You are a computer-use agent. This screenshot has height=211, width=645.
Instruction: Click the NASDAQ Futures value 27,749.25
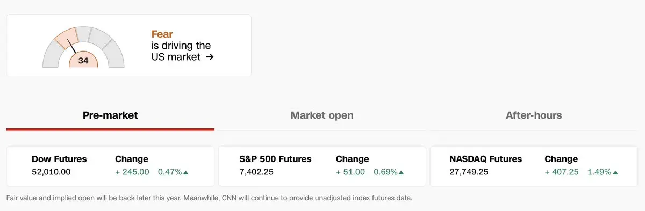pos(469,172)
